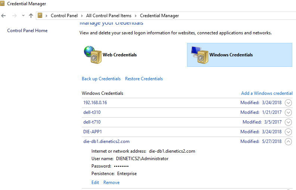Open dropdown chevron before Control Panel breadcrumb
This screenshot has height=190, width=296.
pos(46,16)
